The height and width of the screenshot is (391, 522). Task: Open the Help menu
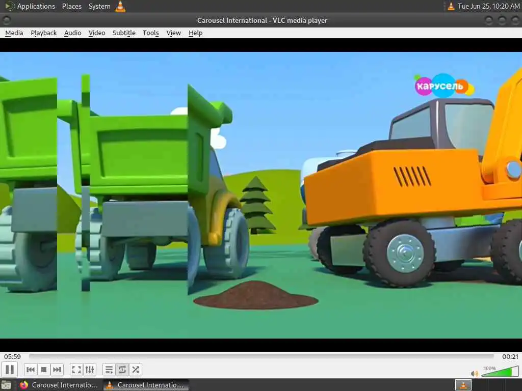[195, 33]
